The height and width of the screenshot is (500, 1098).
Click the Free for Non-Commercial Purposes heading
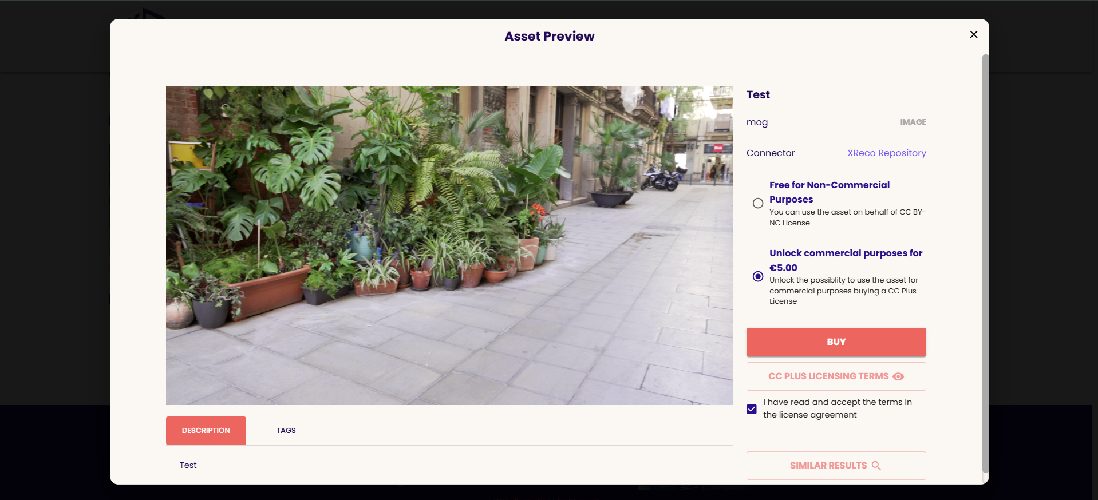[830, 192]
